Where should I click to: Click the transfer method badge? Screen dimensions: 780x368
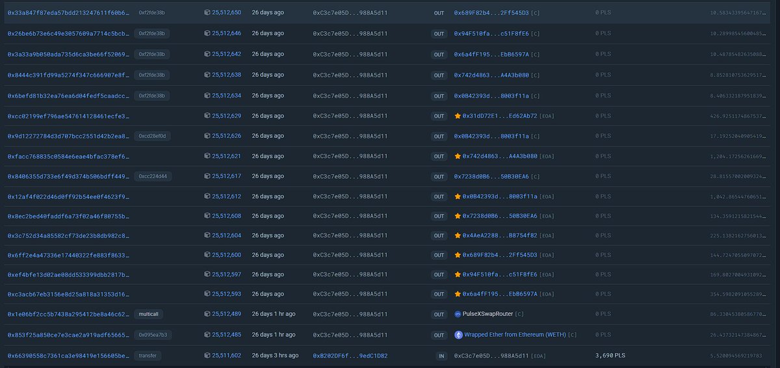(x=148, y=356)
